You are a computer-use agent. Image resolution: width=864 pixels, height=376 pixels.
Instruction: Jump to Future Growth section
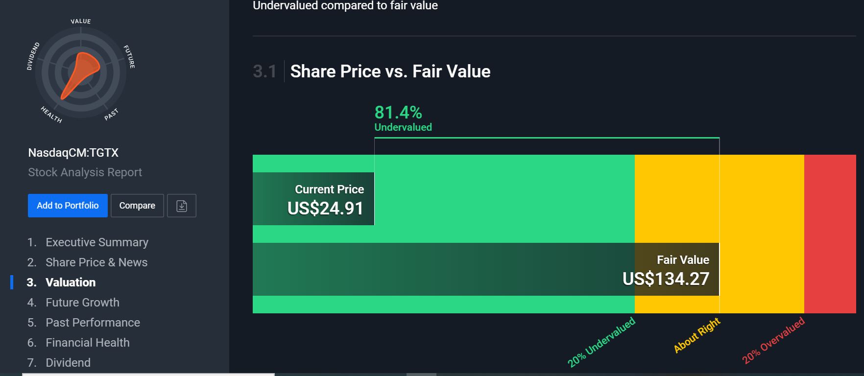point(82,303)
